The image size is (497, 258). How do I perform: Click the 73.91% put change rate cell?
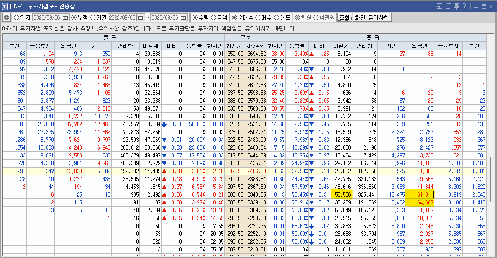click(297, 203)
